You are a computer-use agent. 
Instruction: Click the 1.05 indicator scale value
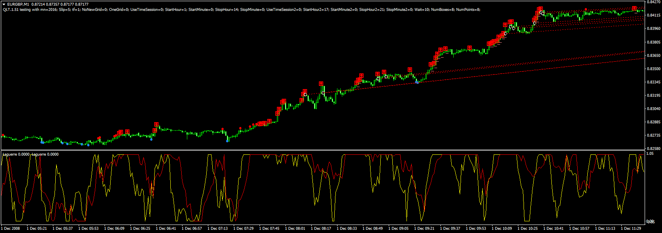(650, 154)
